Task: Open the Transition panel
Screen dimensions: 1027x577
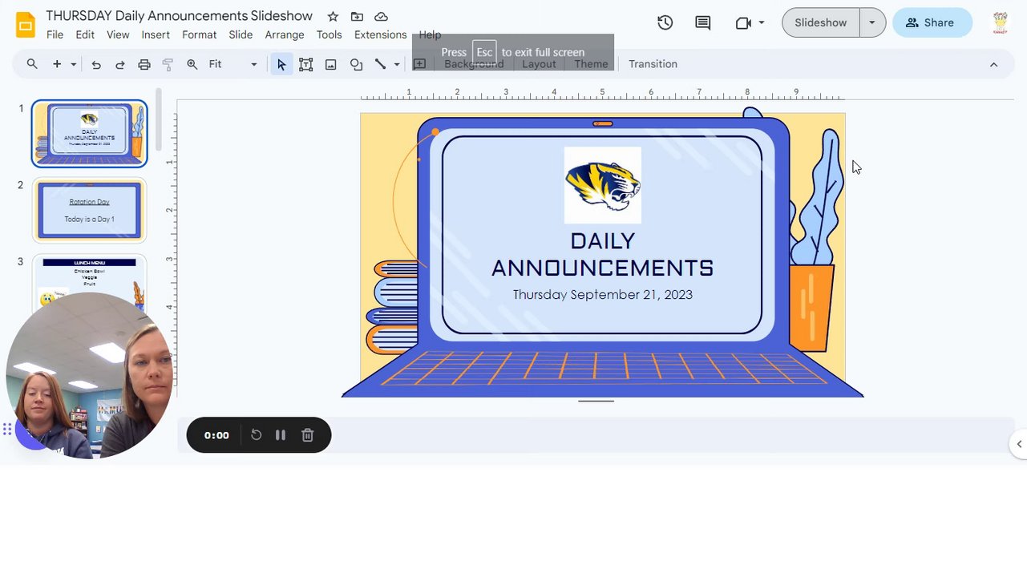Action: click(x=653, y=64)
